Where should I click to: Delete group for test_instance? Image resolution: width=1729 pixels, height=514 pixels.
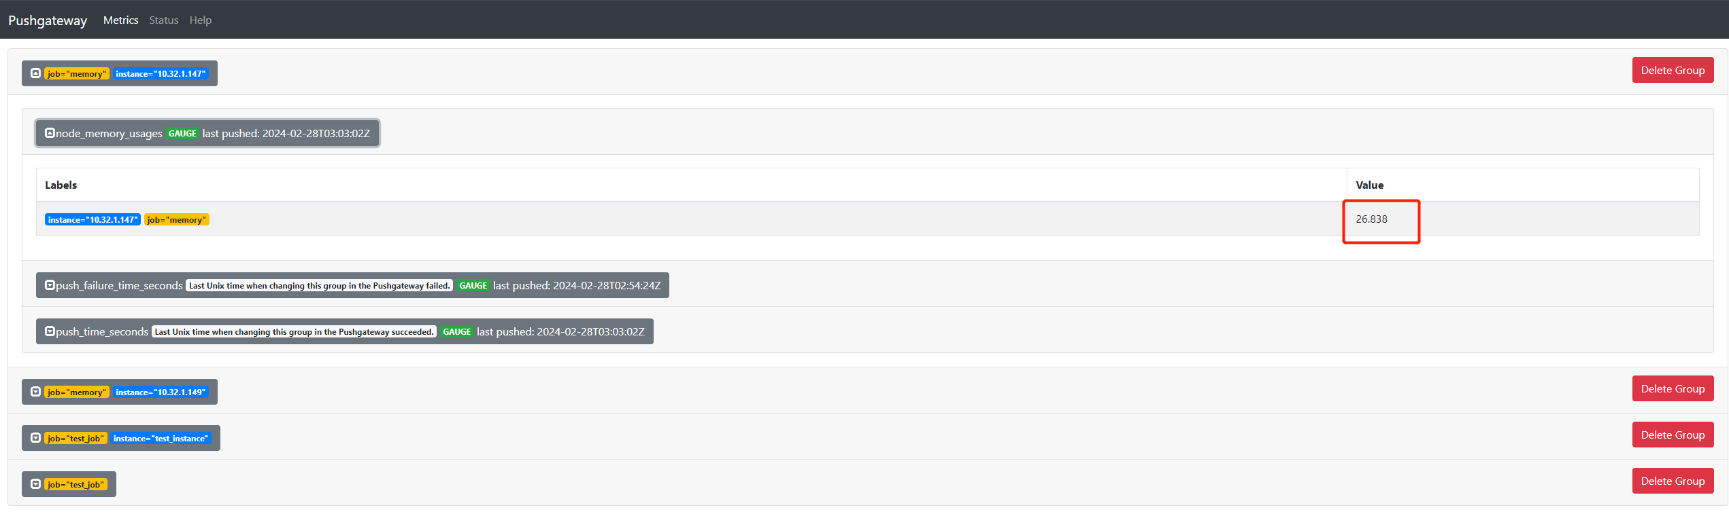point(1673,435)
